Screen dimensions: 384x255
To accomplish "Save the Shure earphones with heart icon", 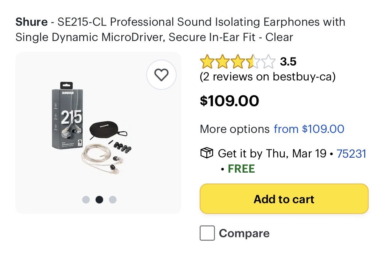I will [161, 75].
